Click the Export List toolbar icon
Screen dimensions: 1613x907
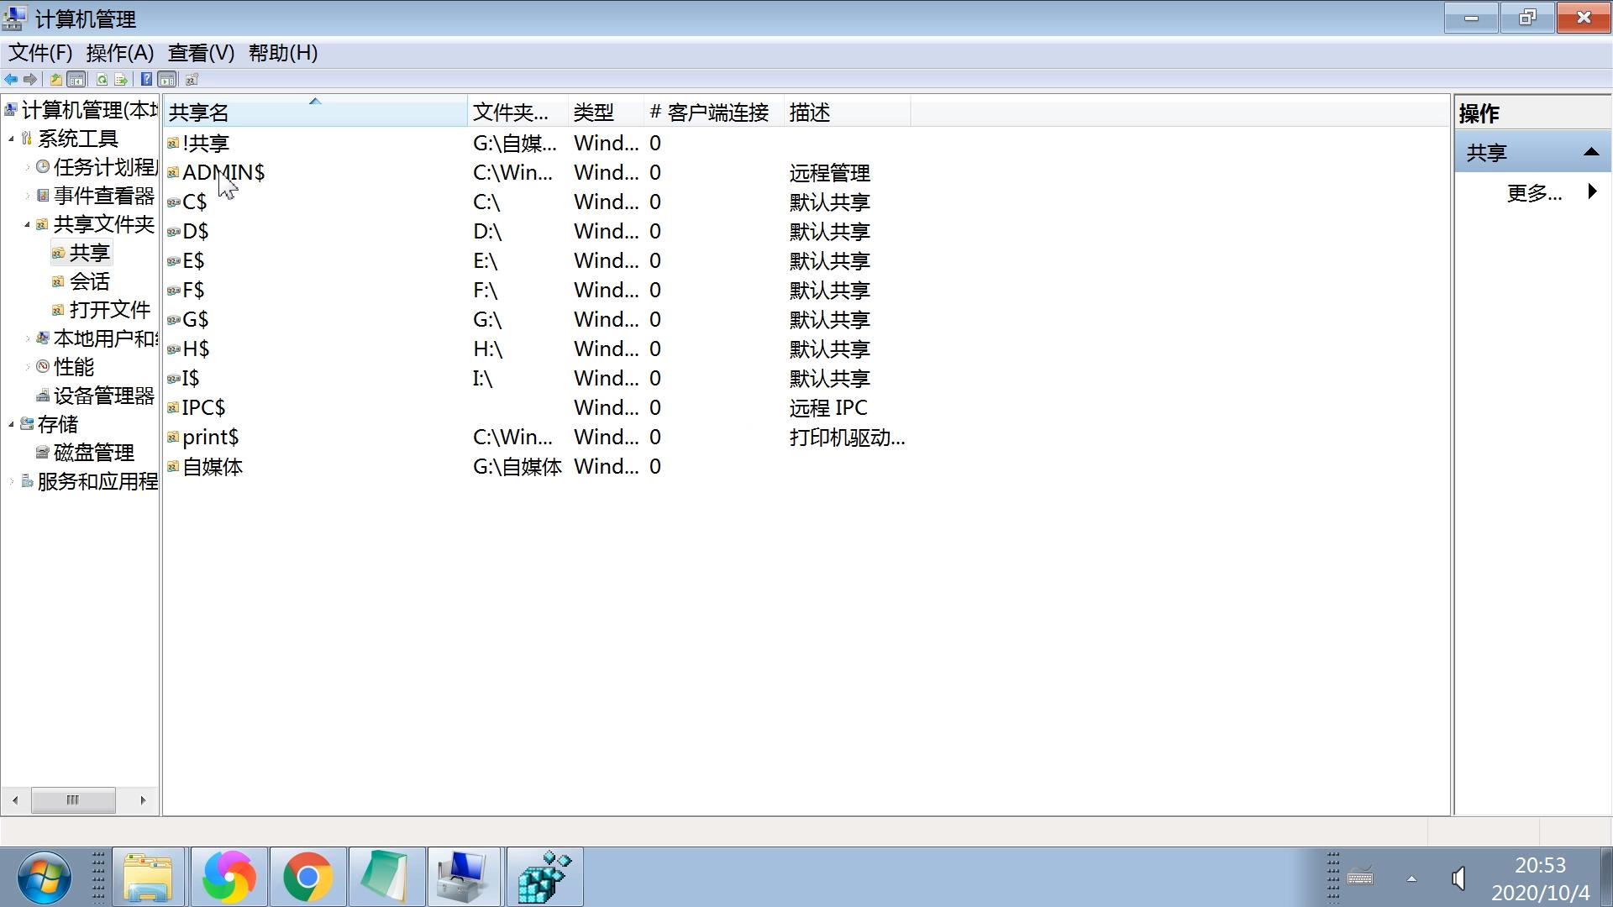click(122, 79)
